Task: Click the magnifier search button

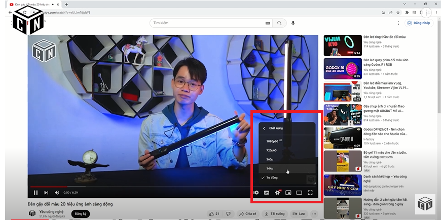Action: 279,23
